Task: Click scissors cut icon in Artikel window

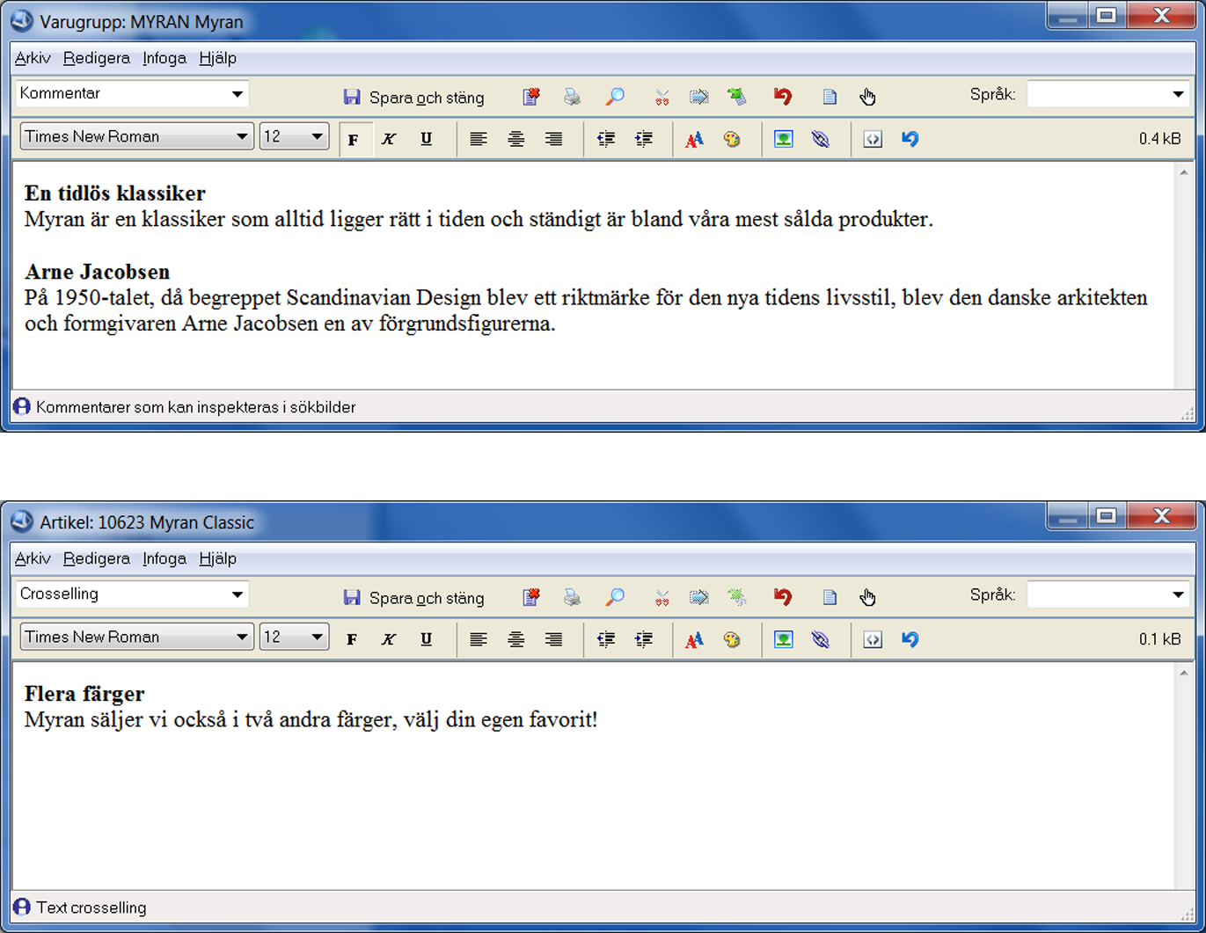Action: coord(662,597)
